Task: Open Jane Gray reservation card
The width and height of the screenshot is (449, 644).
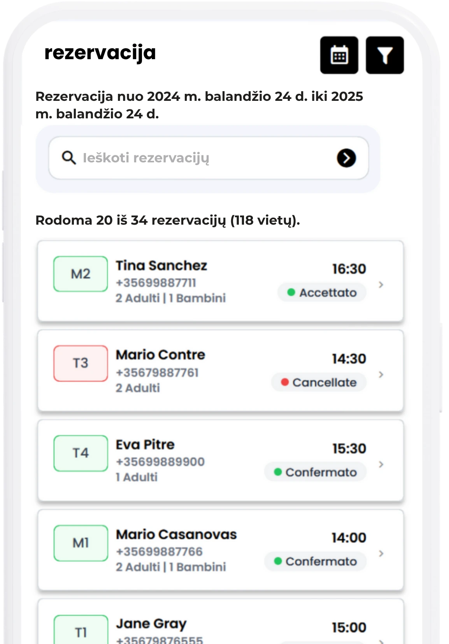Action: [x=220, y=621]
